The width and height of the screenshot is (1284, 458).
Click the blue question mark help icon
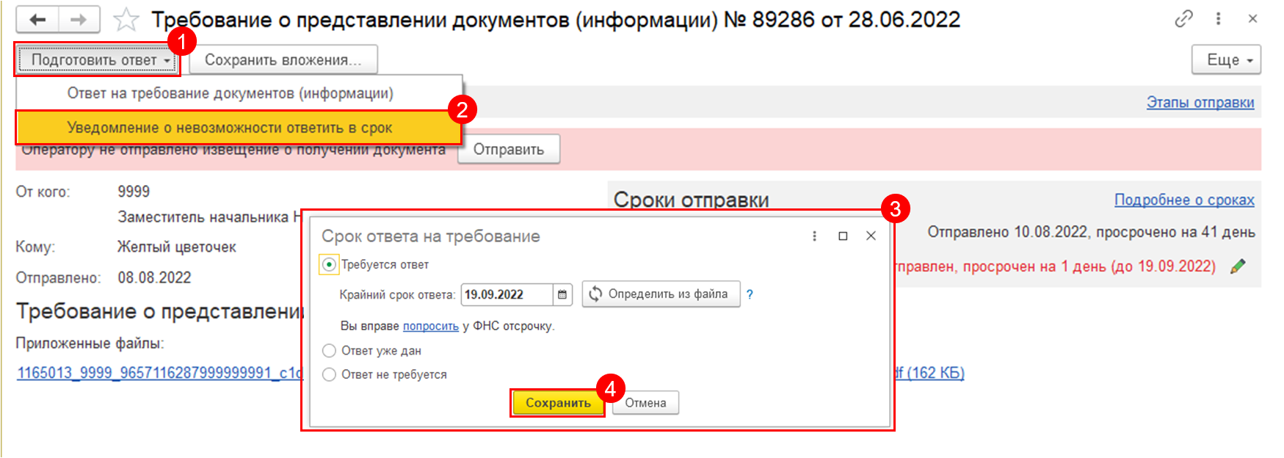(x=750, y=294)
